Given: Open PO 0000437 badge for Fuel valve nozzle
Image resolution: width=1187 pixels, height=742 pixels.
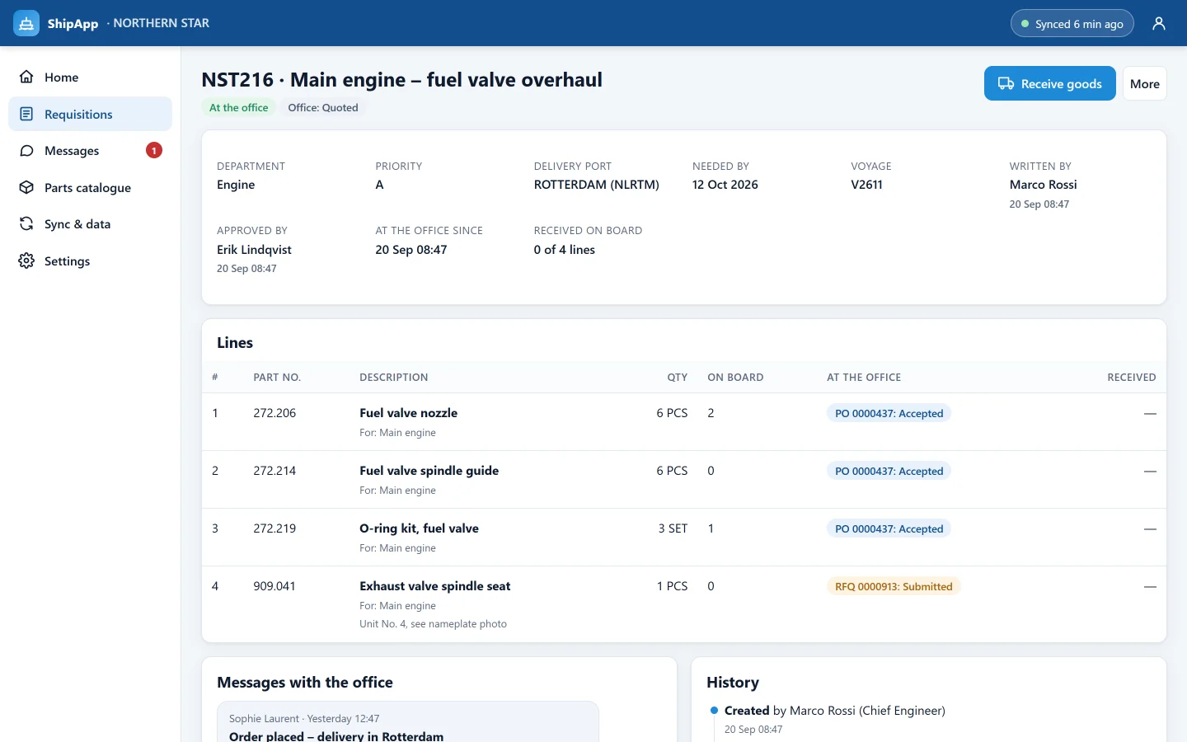Looking at the screenshot, I should click(889, 413).
